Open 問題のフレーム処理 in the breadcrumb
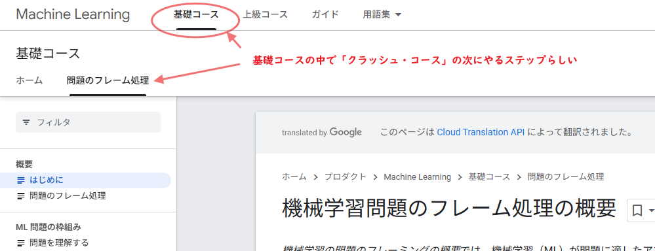655x251 pixels. 566,176
